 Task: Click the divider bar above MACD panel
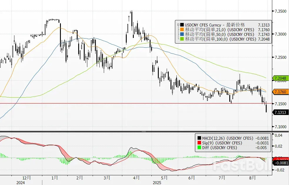pyautogui.click(x=135, y=131)
